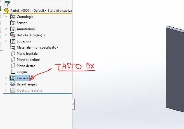This screenshot has width=184, height=129.
Task: Select the Origine item
Action: [22, 72]
